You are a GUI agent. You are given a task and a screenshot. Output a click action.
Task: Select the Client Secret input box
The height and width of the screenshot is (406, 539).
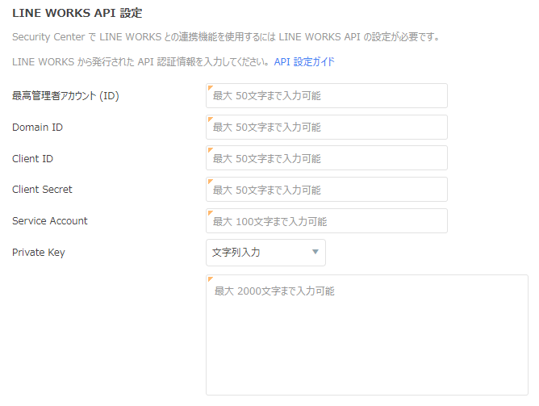coord(326,190)
